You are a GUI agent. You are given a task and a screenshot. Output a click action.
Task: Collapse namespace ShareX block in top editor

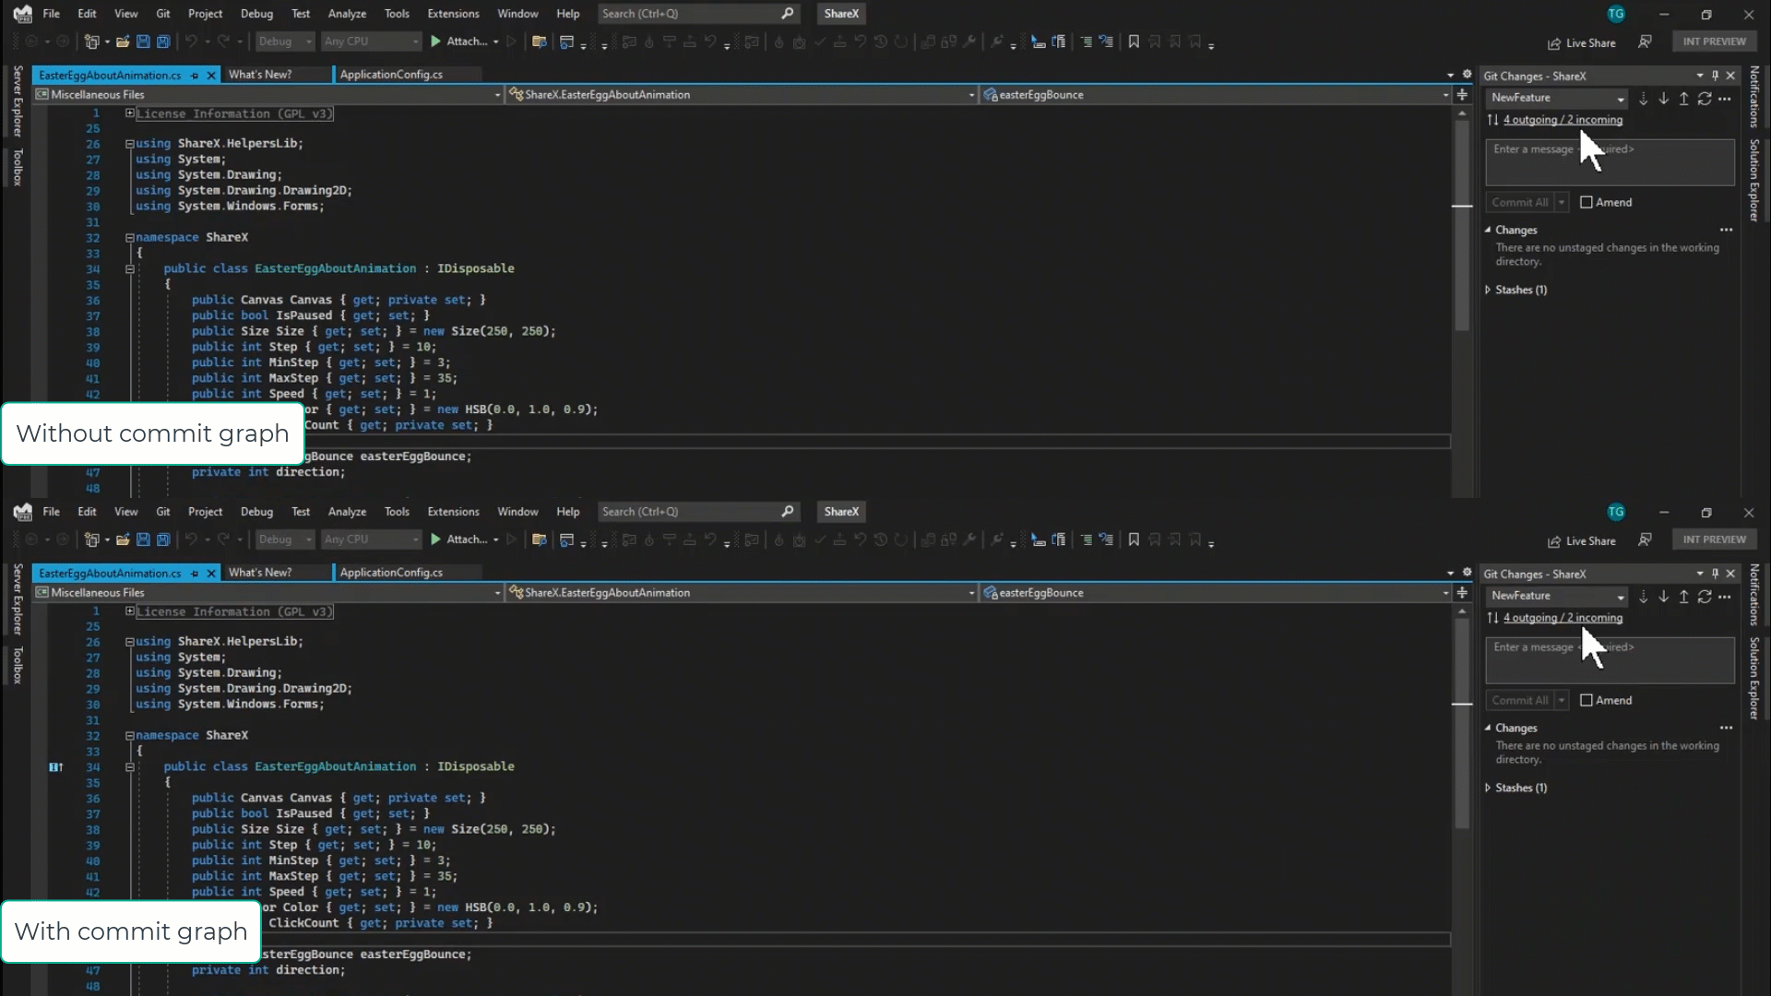click(x=130, y=237)
